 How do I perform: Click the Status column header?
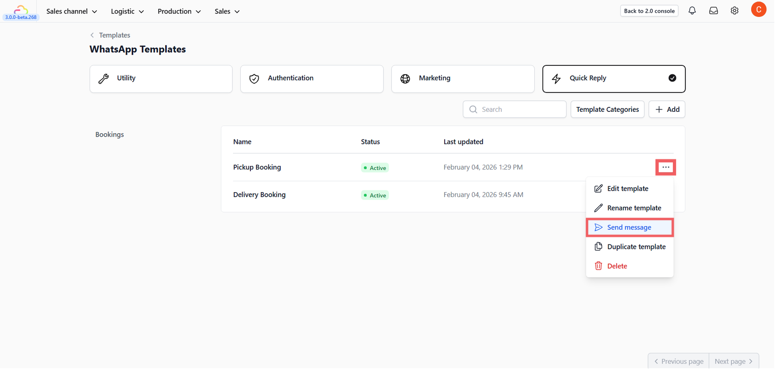[x=370, y=142]
